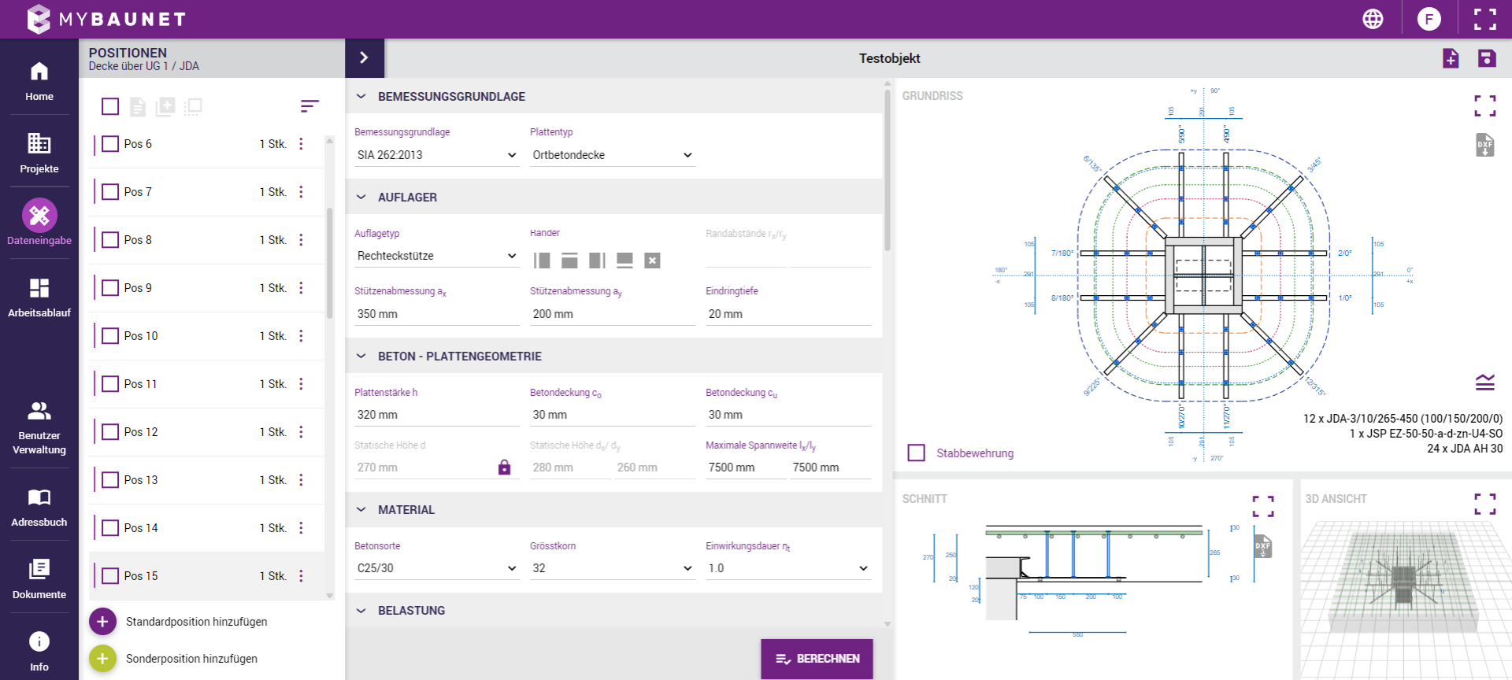Open Adressbuch from the sidebar
Image resolution: width=1512 pixels, height=680 pixels.
coord(39,507)
